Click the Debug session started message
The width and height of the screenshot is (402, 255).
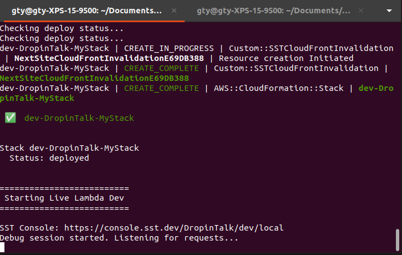[x=119, y=238]
